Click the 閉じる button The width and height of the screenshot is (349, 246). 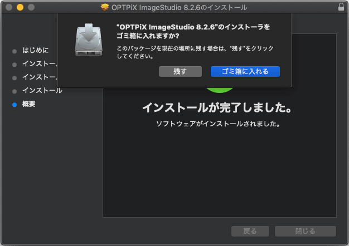pyautogui.click(x=306, y=231)
